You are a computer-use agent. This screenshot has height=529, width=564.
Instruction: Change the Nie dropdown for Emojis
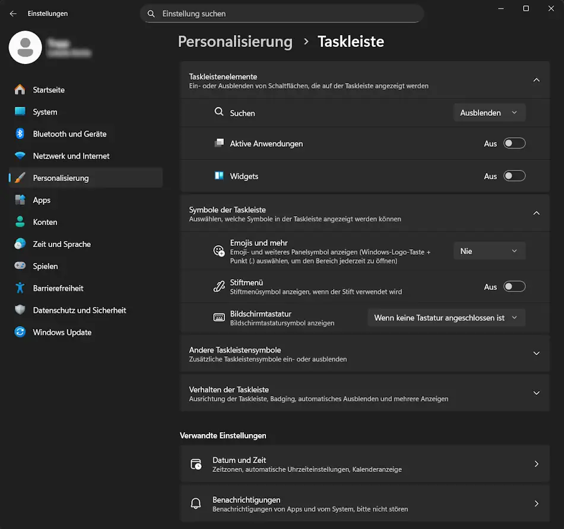pyautogui.click(x=489, y=251)
